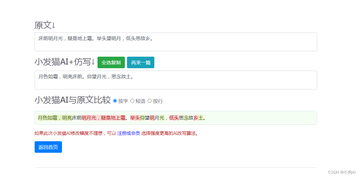Focus the 原文 text area with 床前明月光
Viewport: 360px width, 177px height.
click(176, 42)
